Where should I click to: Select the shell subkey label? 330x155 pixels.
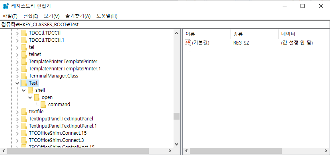click(40, 90)
